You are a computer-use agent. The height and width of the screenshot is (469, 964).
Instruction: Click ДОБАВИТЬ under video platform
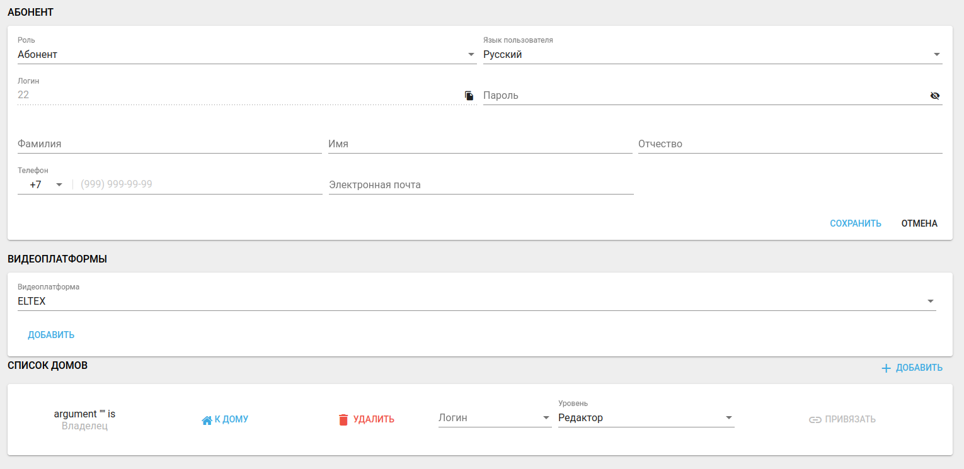(x=51, y=335)
